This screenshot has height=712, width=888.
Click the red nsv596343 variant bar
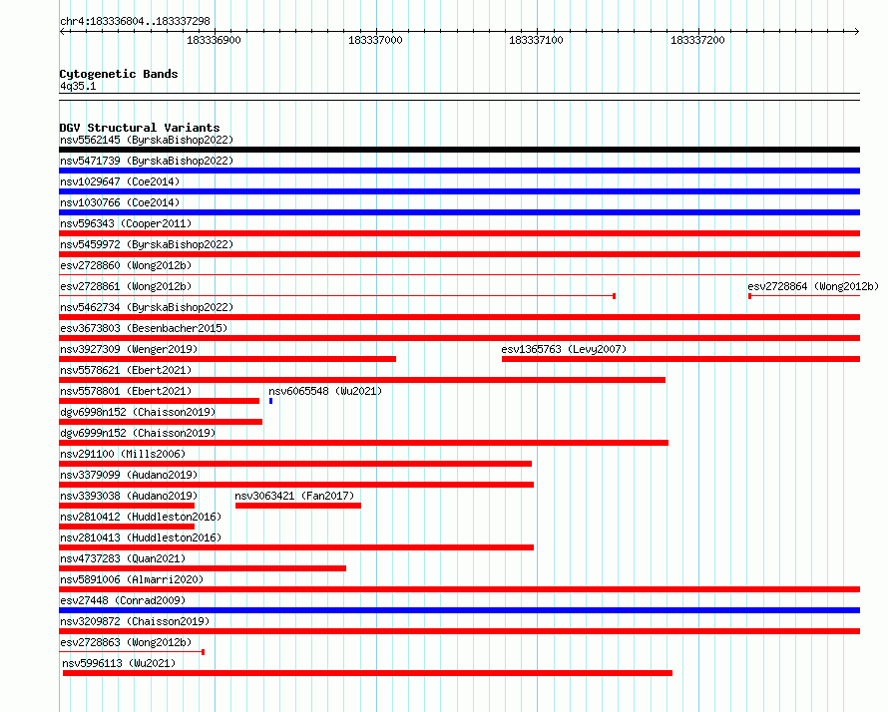pyautogui.click(x=459, y=233)
